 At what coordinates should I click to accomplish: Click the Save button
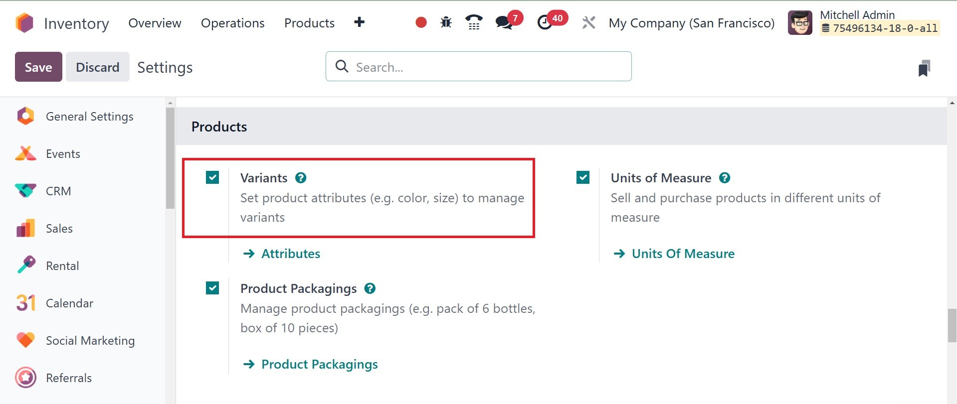click(x=38, y=67)
